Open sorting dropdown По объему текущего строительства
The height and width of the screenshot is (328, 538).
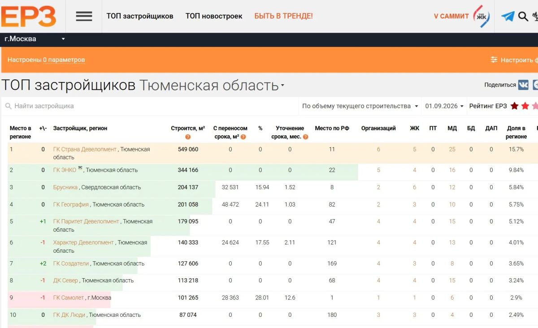coord(360,106)
